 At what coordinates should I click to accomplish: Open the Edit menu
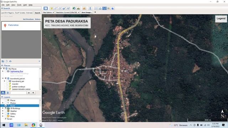tap(8, 5)
